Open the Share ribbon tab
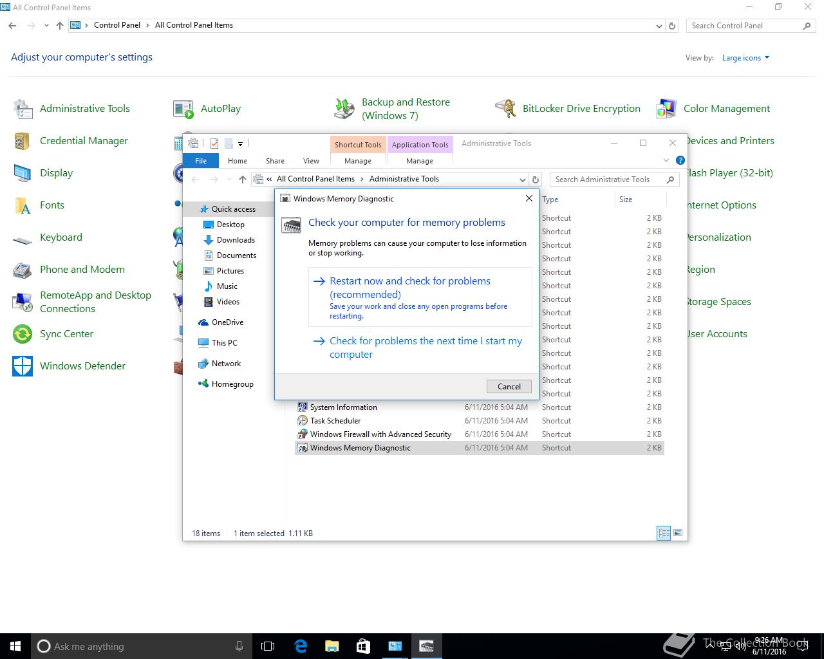 (x=275, y=161)
